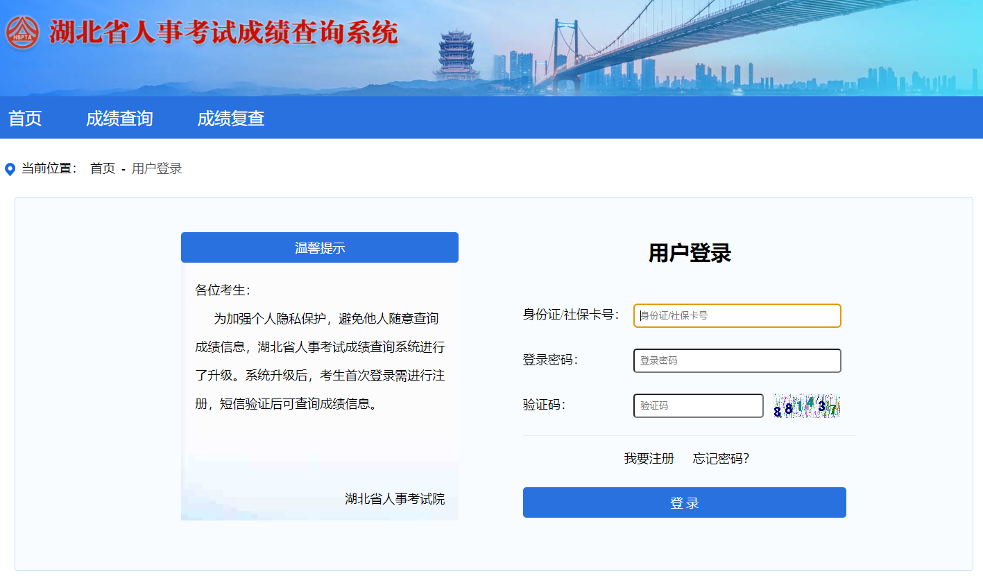Click the site title 湖北省人事考试成绩查询系统
Screen dimensions: 983x578
click(223, 33)
